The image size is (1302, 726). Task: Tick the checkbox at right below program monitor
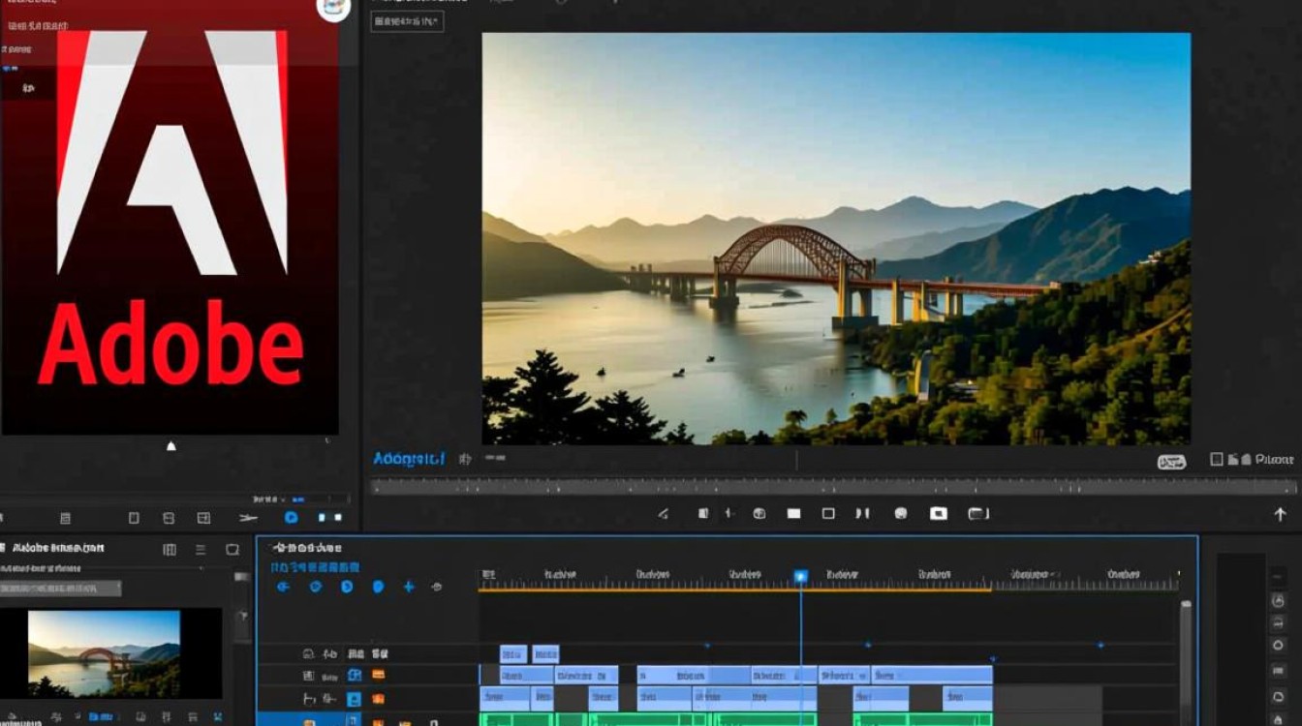(1217, 460)
